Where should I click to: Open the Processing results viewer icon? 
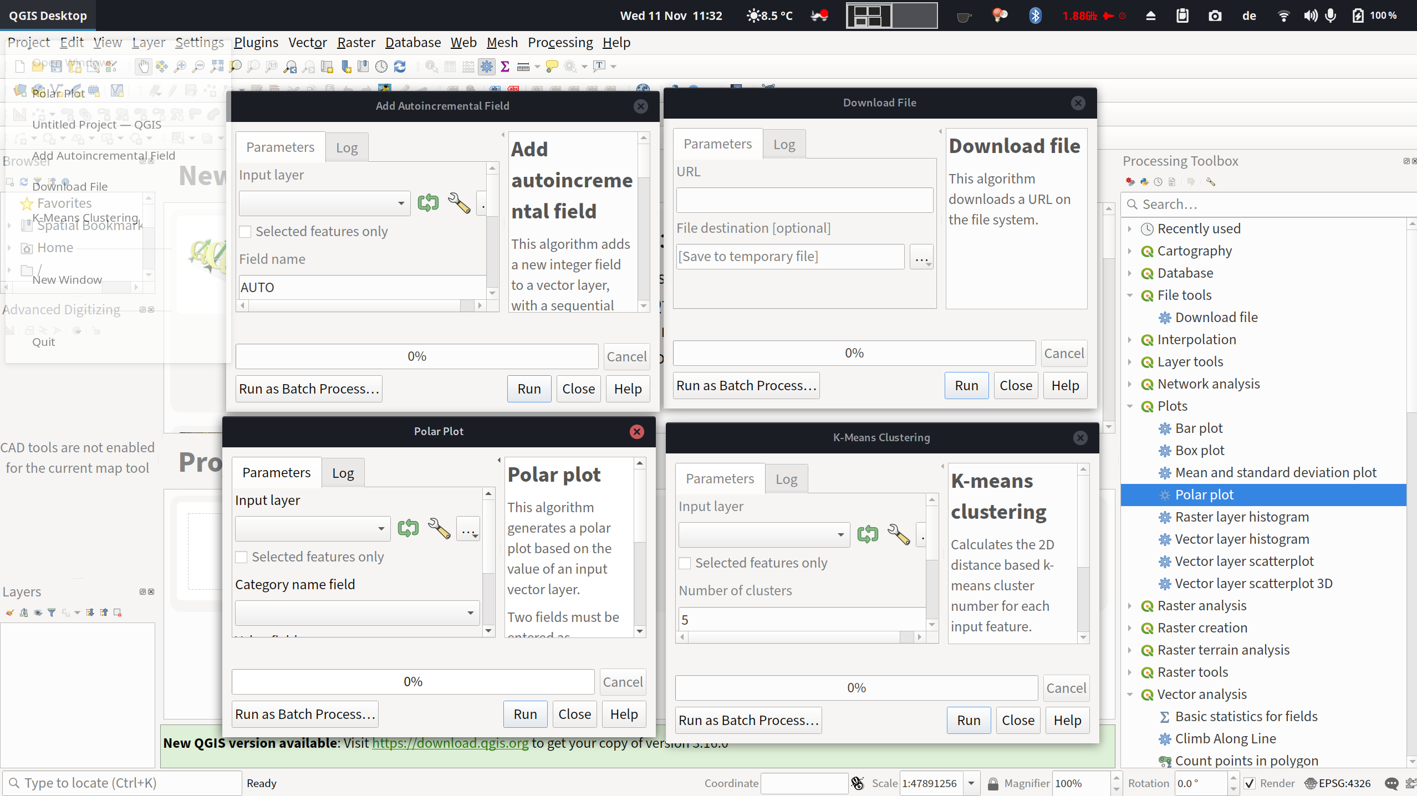(1172, 181)
